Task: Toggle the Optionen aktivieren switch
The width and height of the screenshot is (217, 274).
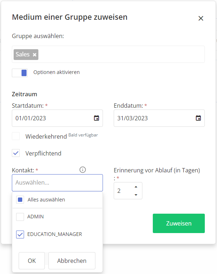Action: click(x=20, y=73)
